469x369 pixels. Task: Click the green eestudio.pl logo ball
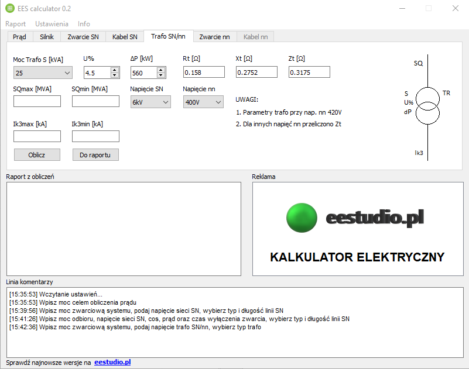tap(302, 217)
